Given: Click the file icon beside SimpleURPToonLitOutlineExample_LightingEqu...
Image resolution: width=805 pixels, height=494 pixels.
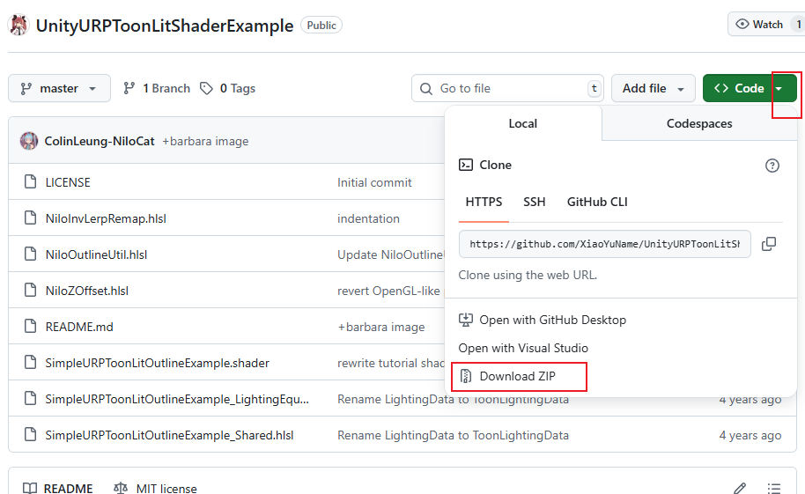Looking at the screenshot, I should point(30,398).
